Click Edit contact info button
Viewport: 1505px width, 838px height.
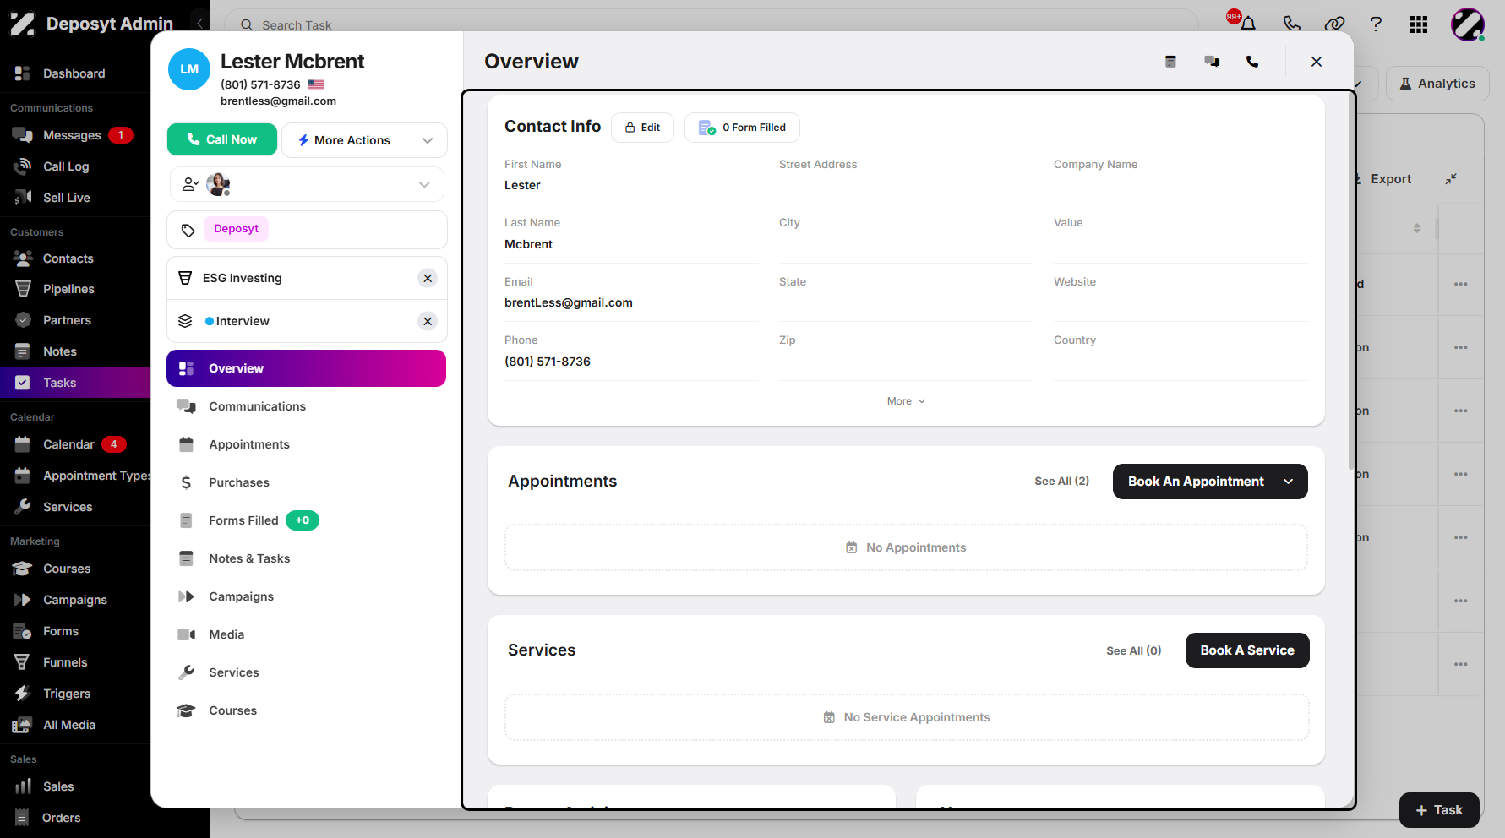642,128
